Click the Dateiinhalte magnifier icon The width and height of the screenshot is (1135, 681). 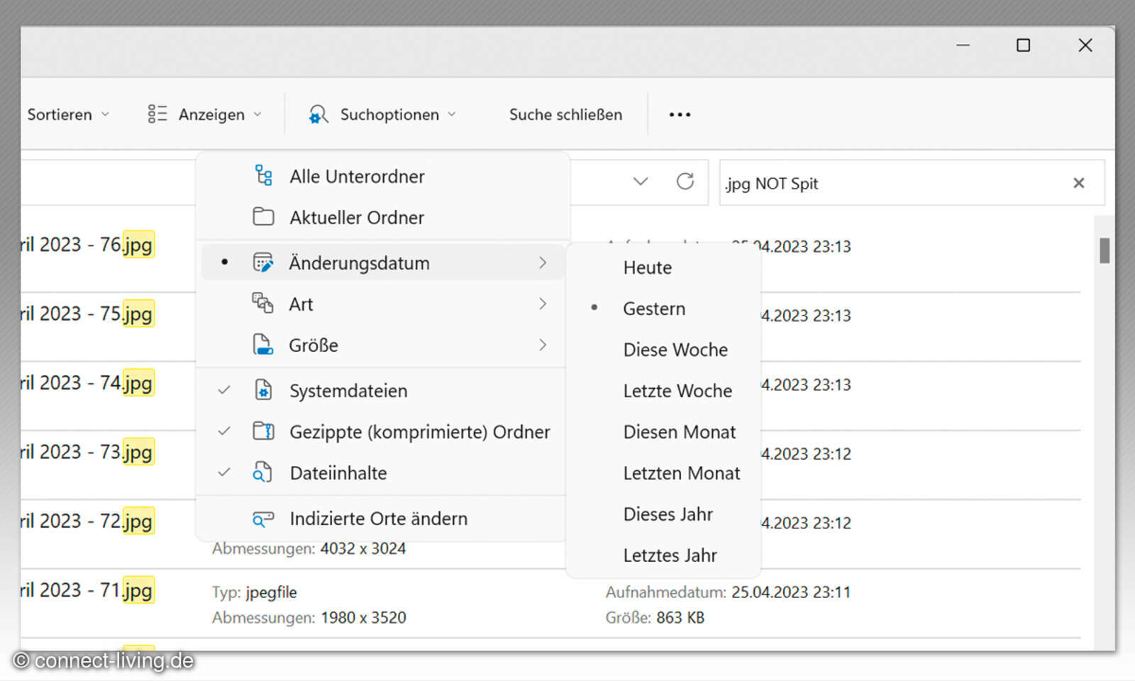pyautogui.click(x=263, y=472)
